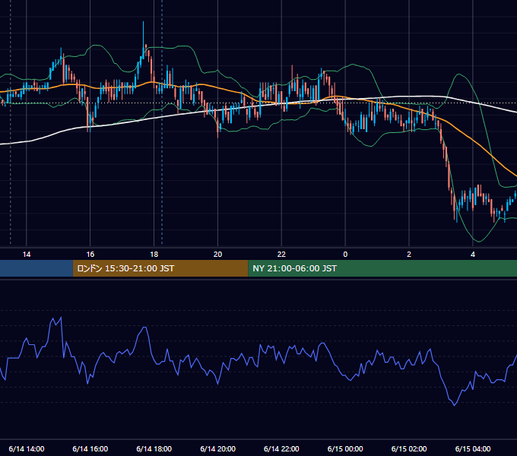Image resolution: width=517 pixels, height=456 pixels.
Task: Click hour label 18 on price chart axis
Action: [154, 255]
